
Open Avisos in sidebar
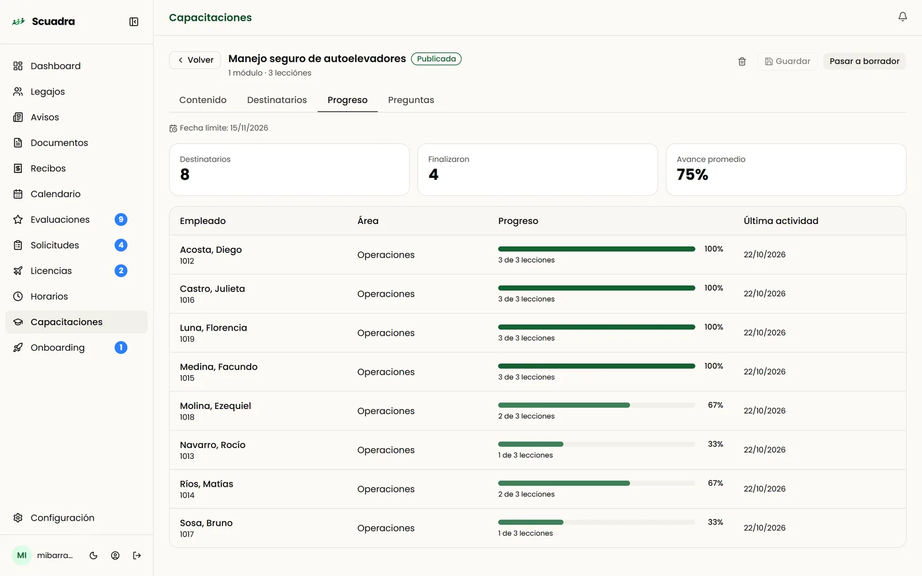point(77,118)
